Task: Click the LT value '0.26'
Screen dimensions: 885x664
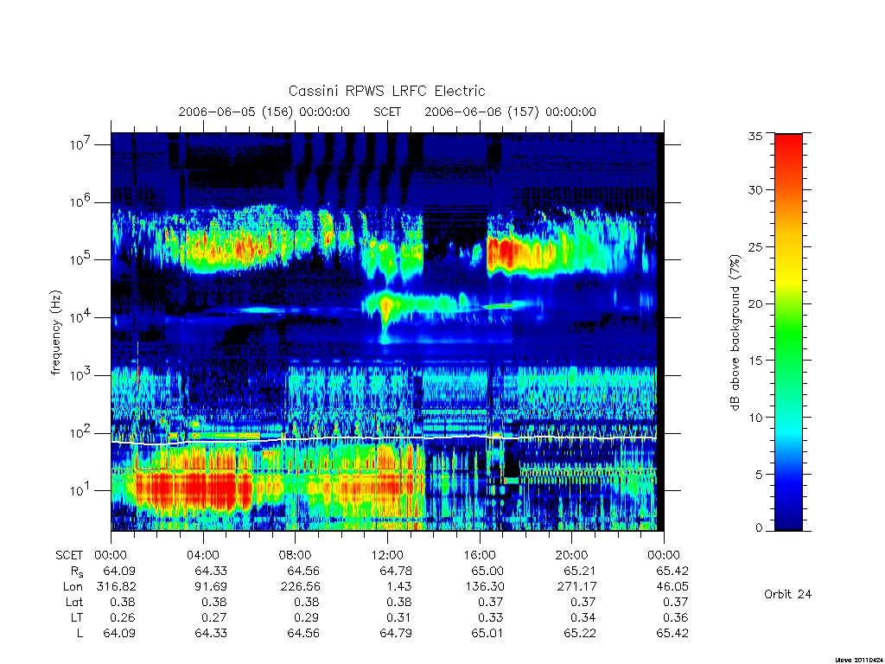Action: pos(123,617)
